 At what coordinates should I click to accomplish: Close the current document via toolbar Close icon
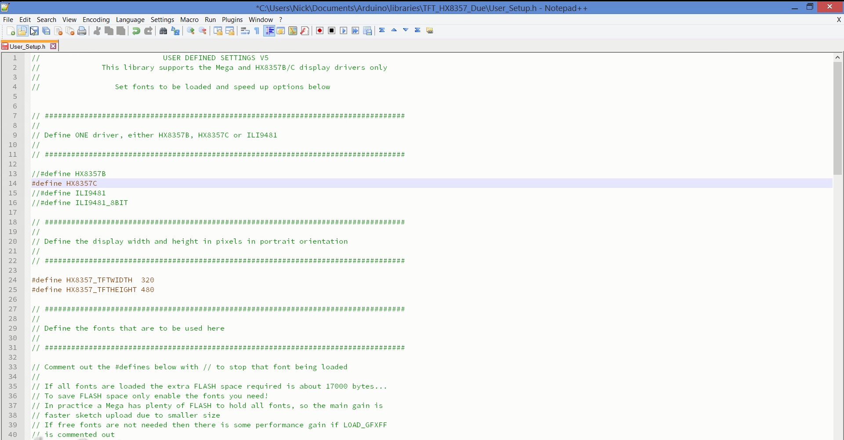click(58, 31)
